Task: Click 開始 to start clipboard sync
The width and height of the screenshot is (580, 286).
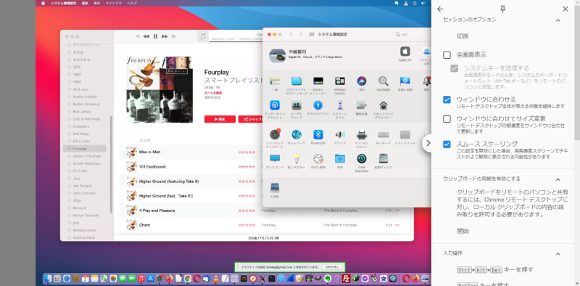Action: pyautogui.click(x=463, y=231)
